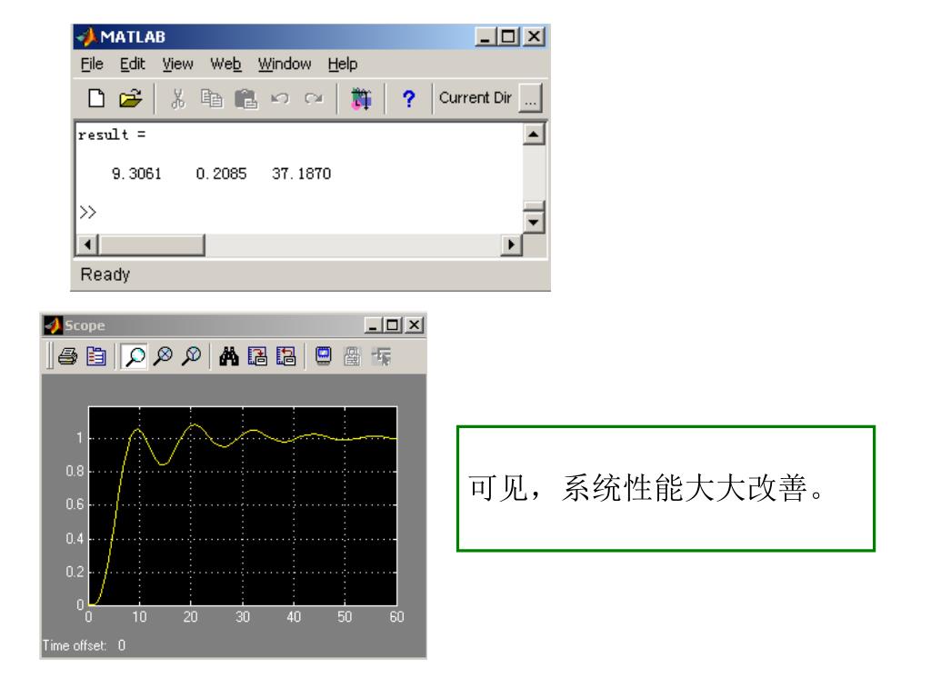The image size is (931, 698).
Task: Toggle floating scope icon
Action: pyautogui.click(x=323, y=356)
